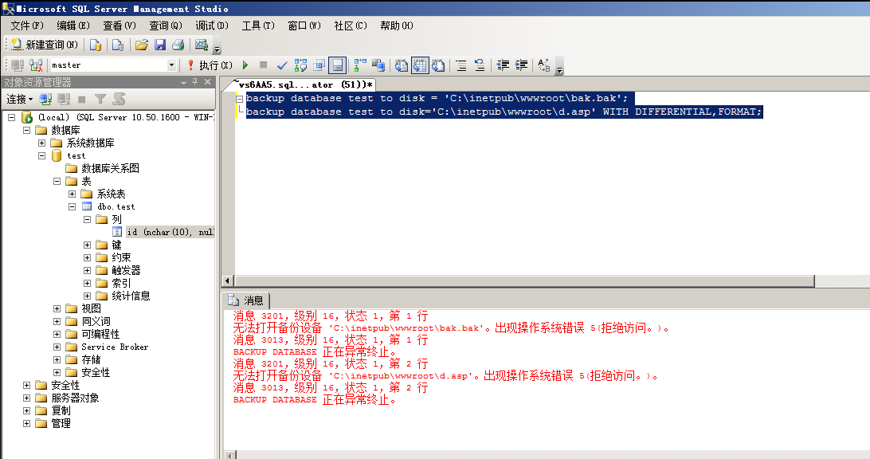
Task: Click the Cancel Executing Query stop square
Action: pos(264,65)
